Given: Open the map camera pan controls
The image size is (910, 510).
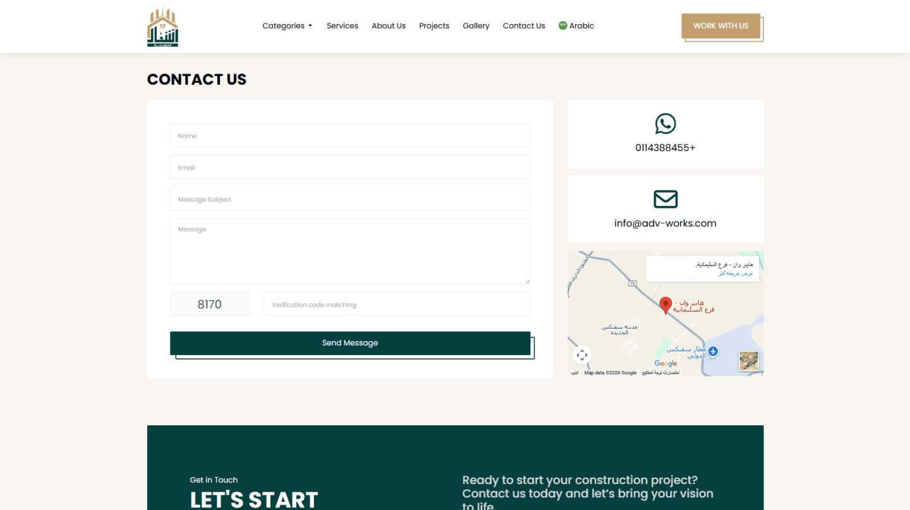Looking at the screenshot, I should pyautogui.click(x=582, y=355).
